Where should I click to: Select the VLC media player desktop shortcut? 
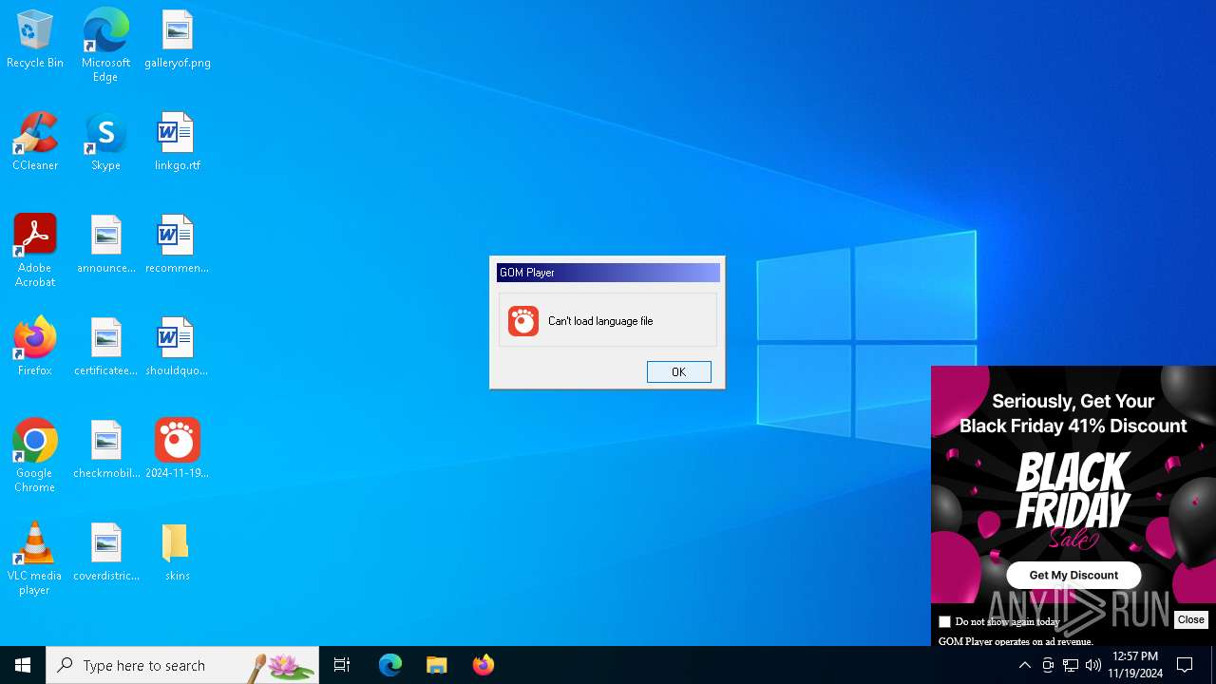pos(35,559)
